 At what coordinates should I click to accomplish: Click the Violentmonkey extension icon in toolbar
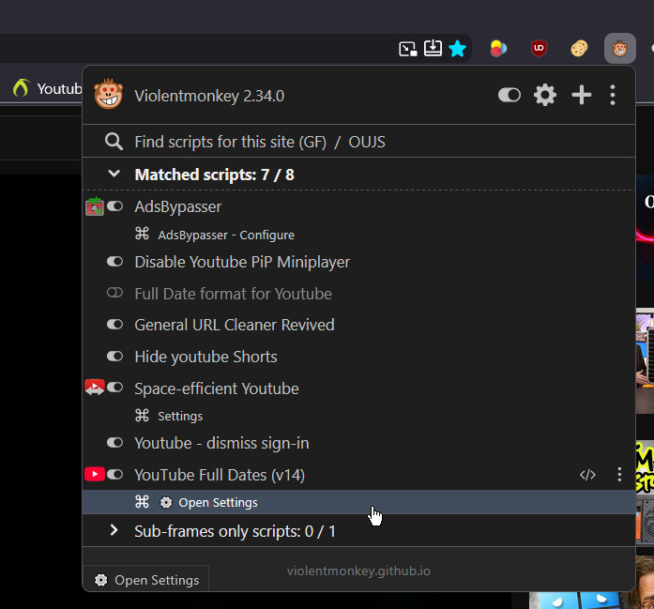(x=620, y=49)
